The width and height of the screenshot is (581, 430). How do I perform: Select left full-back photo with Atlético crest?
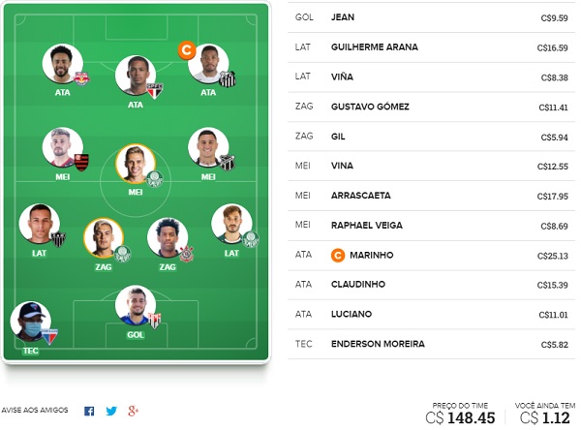40,224
